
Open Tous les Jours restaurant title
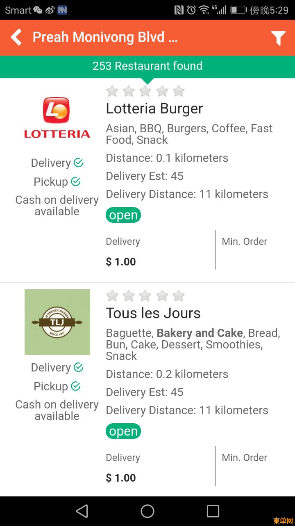pyautogui.click(x=153, y=313)
